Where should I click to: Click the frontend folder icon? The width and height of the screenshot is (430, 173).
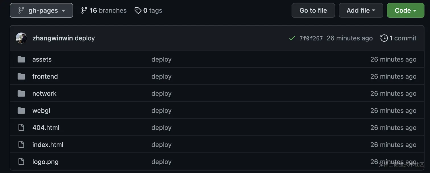(21, 76)
